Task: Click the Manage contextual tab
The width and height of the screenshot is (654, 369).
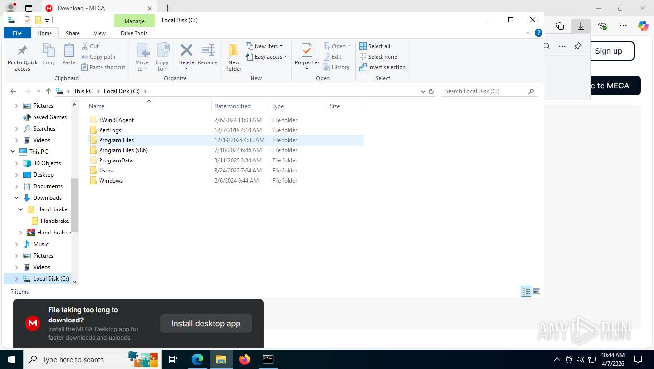Action: (135, 21)
